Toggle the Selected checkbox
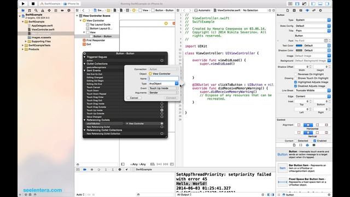 tap(296, 141)
